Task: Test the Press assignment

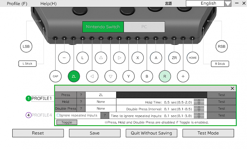Action: (x=221, y=95)
